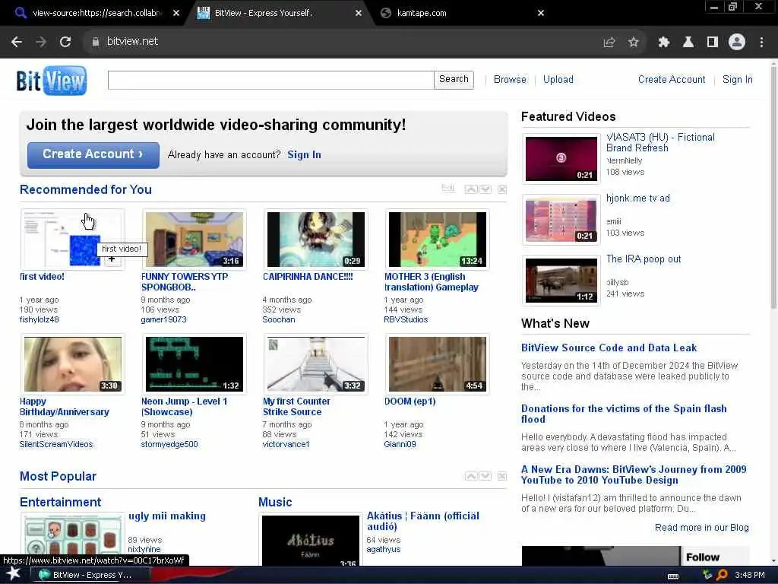Open My first Counter Strike Source thumbnail

point(315,364)
